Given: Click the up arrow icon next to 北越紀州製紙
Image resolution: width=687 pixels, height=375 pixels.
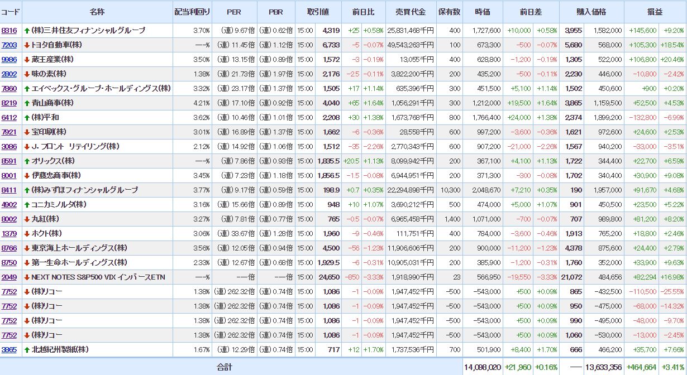Looking at the screenshot, I should (27, 350).
